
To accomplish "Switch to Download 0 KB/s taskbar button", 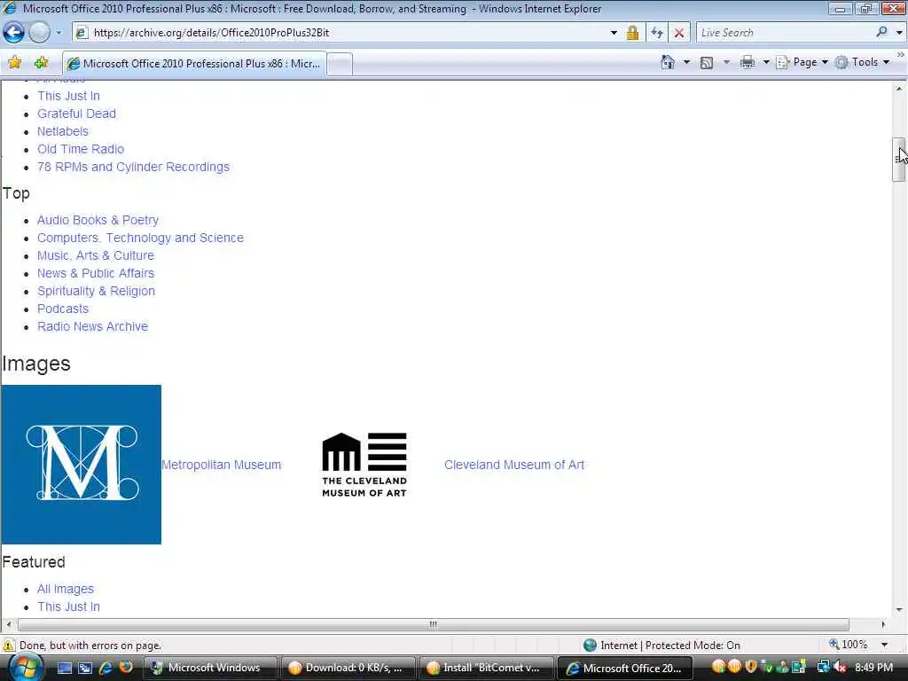I will (x=348, y=668).
